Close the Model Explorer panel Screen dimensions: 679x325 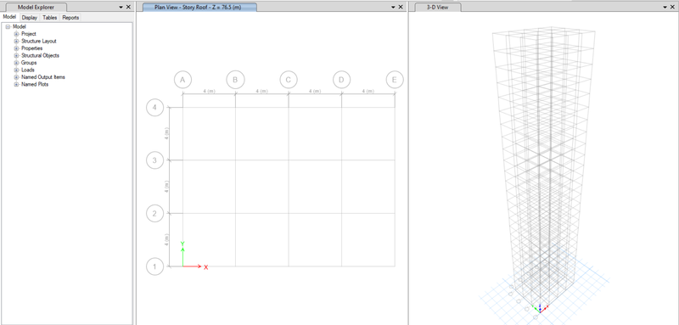point(128,8)
